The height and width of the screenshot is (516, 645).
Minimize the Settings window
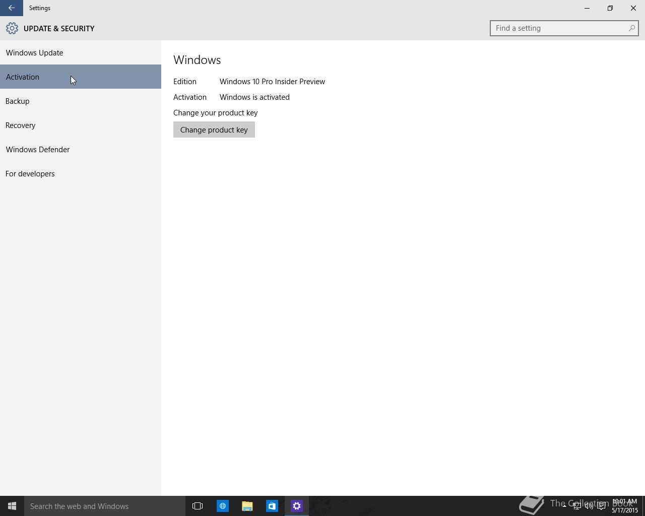tap(587, 8)
